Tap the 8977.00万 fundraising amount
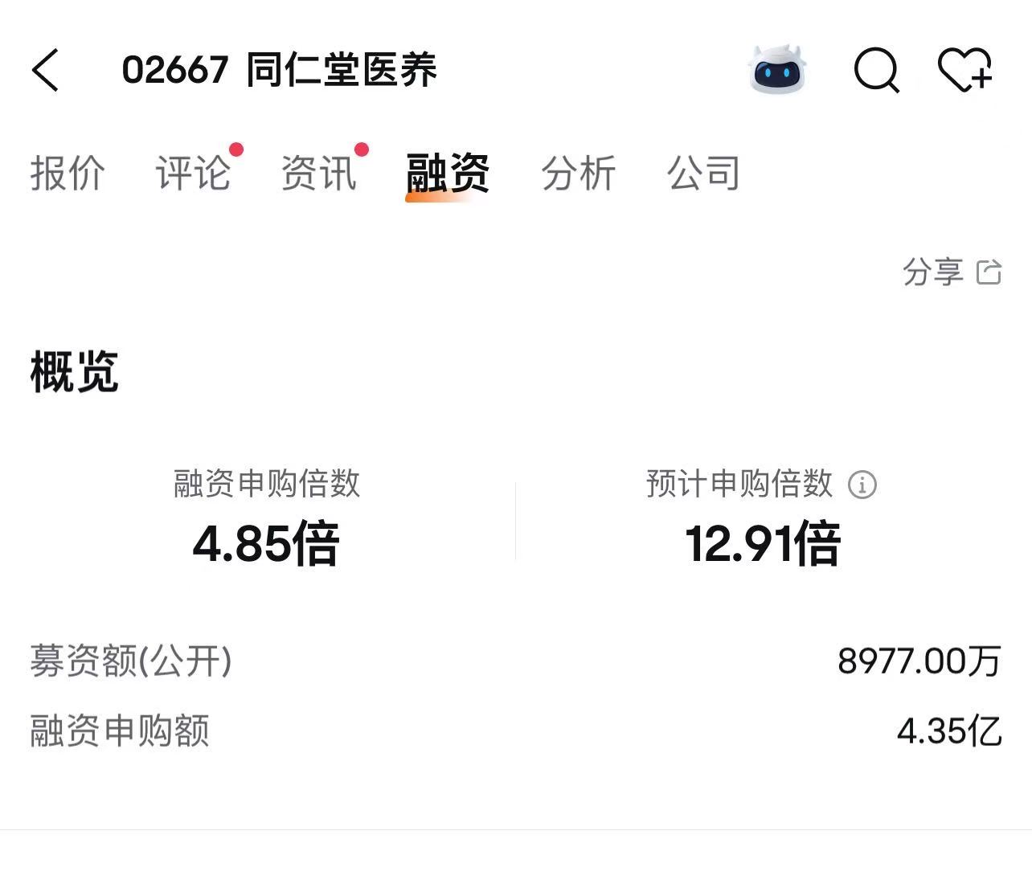 click(919, 661)
